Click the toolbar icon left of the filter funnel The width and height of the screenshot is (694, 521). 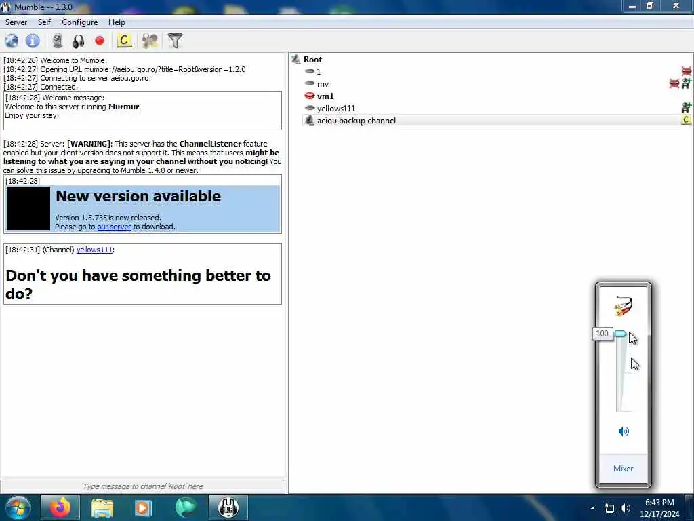coord(150,41)
